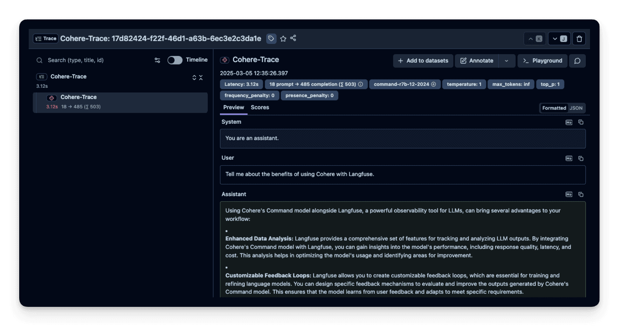Delete the trace with the trash icon

point(579,39)
